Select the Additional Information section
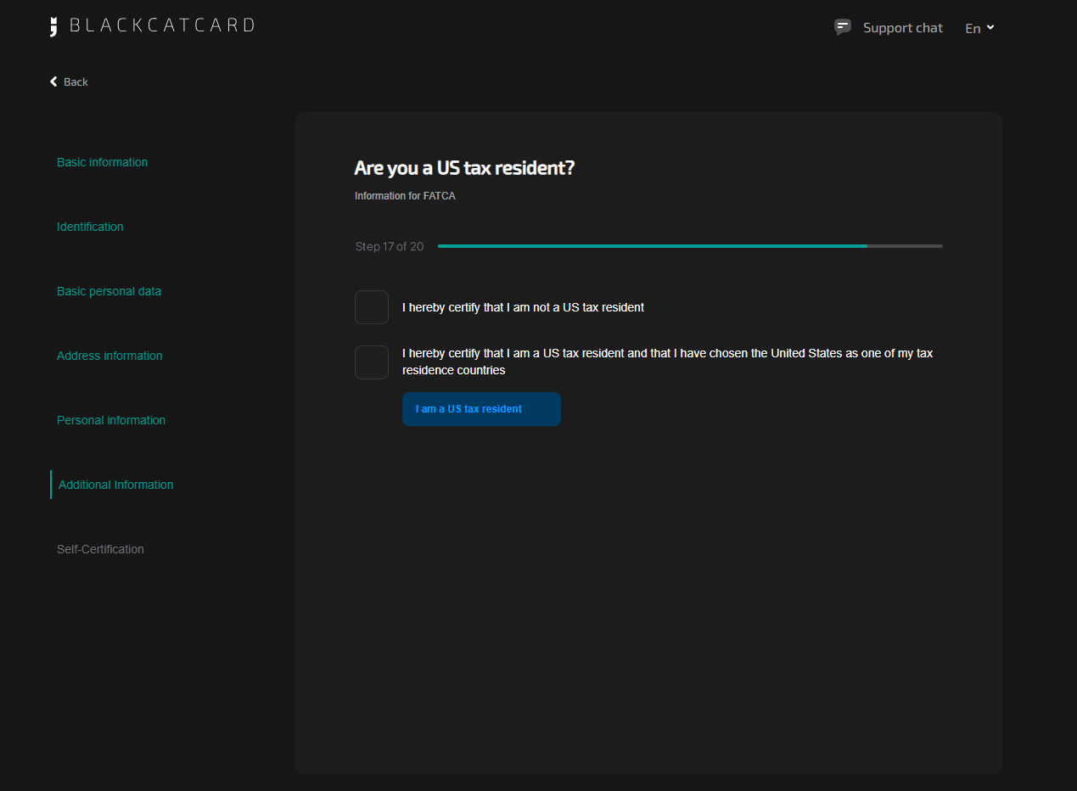This screenshot has height=791, width=1077. 115,485
